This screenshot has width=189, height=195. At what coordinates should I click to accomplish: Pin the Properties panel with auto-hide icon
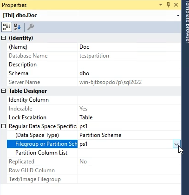pyautogui.click(x=168, y=5)
